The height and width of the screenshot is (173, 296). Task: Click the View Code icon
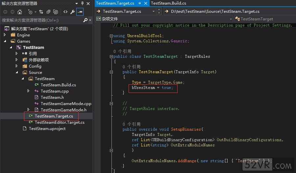pos(65,12)
